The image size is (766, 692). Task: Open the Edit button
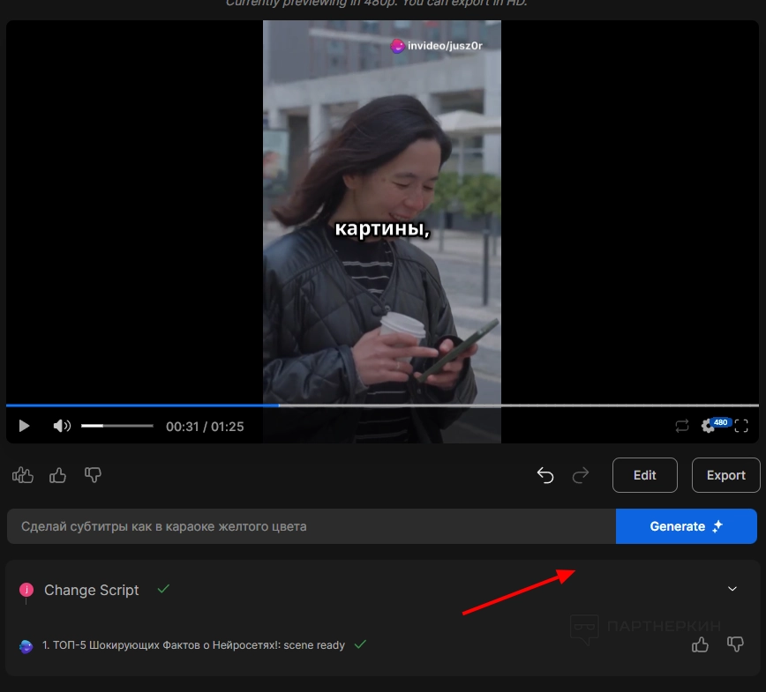(x=645, y=475)
